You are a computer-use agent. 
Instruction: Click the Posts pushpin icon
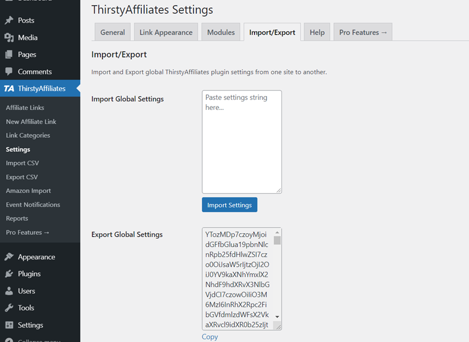tap(9, 20)
